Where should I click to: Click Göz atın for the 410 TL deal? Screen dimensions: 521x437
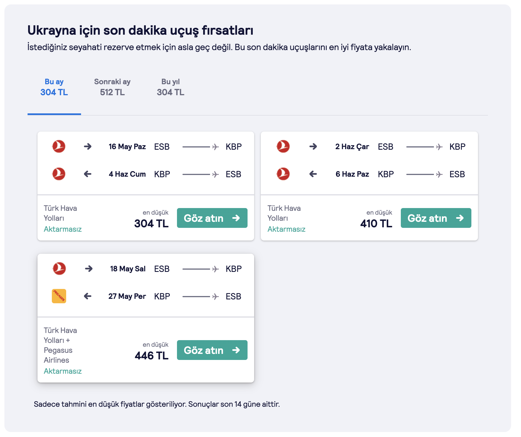(436, 218)
